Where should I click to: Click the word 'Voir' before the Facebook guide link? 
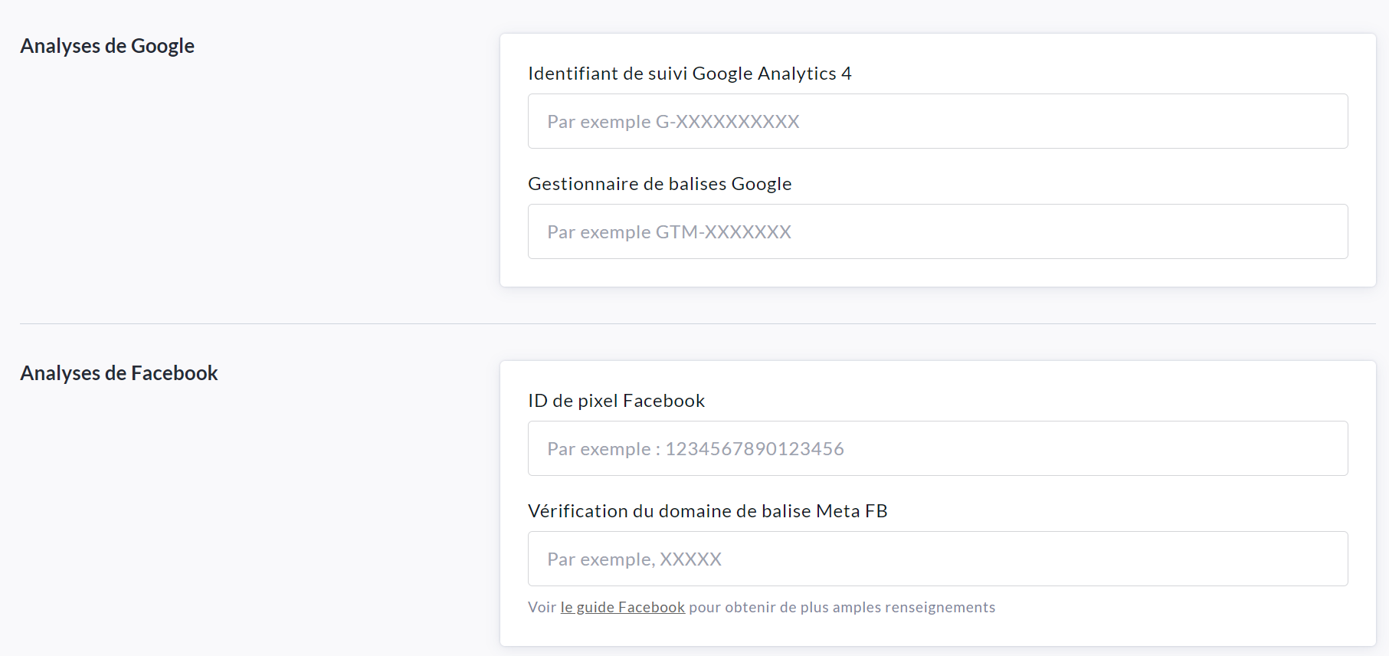(x=542, y=608)
